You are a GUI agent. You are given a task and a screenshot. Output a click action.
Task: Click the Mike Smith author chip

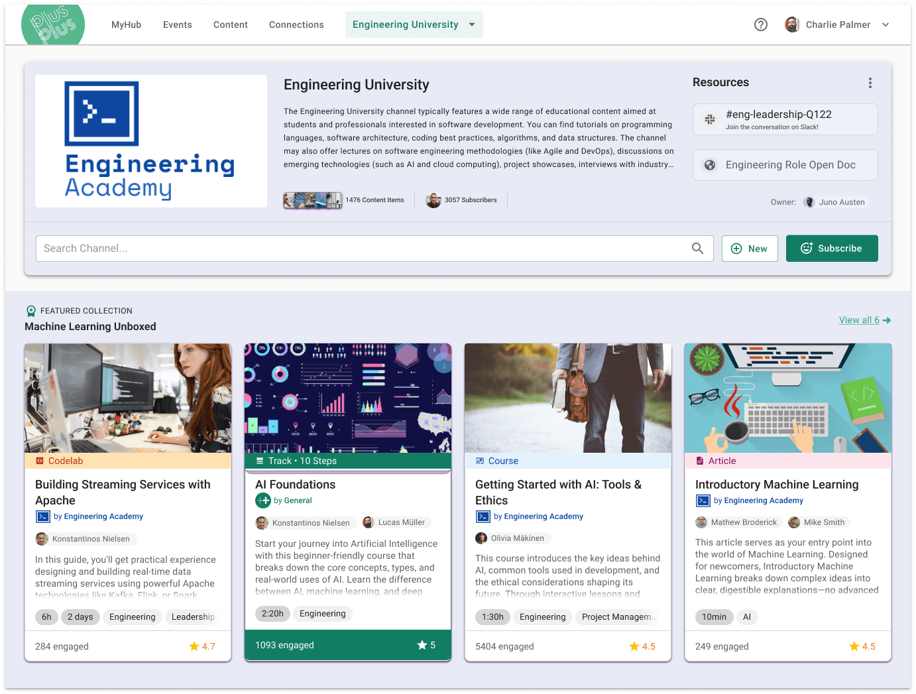[x=818, y=522]
